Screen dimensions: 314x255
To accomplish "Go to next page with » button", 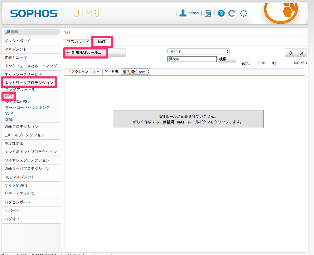I will coord(302,53).
